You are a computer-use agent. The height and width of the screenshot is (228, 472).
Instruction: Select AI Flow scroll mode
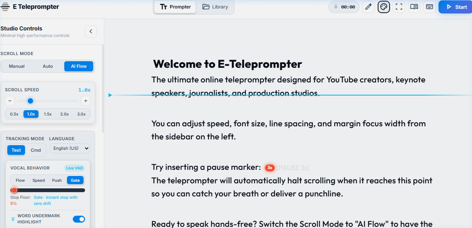(x=79, y=66)
